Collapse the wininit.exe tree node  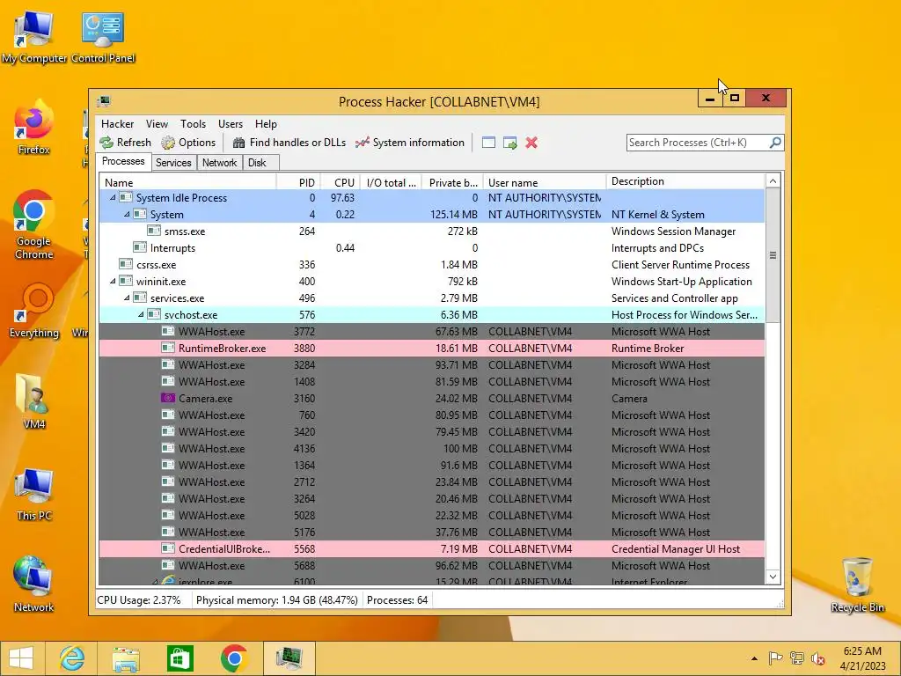[113, 281]
